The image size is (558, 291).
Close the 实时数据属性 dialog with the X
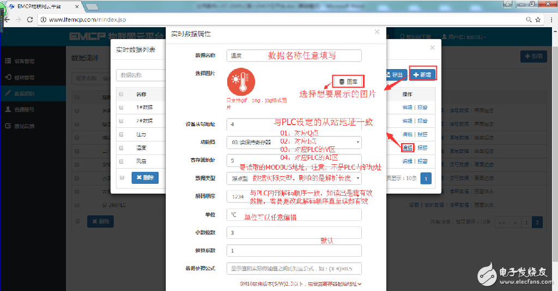tap(377, 32)
